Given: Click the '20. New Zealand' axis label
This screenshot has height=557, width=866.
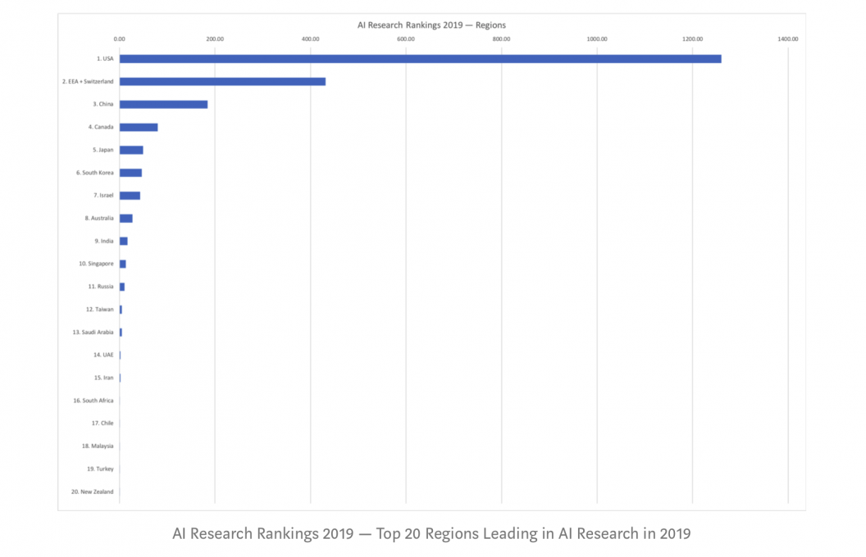Looking at the screenshot, I should pos(92,491).
